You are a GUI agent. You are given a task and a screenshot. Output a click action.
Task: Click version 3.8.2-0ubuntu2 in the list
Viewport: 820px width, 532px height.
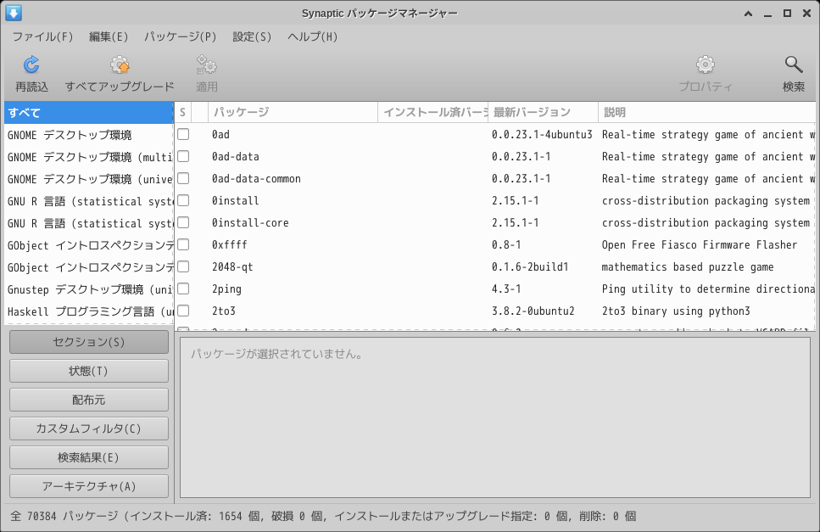[x=533, y=311]
